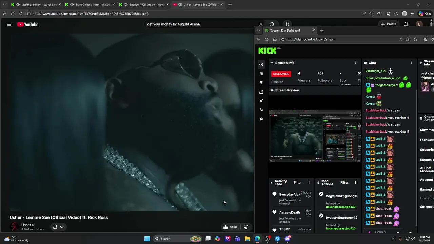The height and width of the screenshot is (244, 434).
Task: Open the Windows Start menu
Action: [147, 239]
